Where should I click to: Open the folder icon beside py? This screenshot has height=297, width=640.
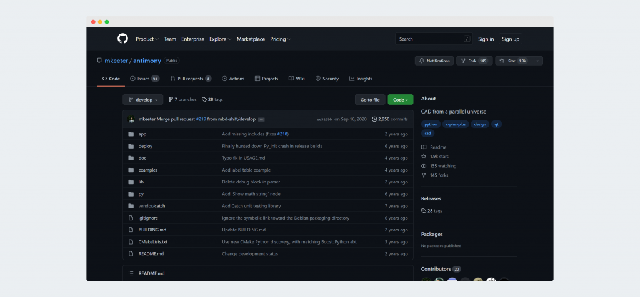click(131, 194)
